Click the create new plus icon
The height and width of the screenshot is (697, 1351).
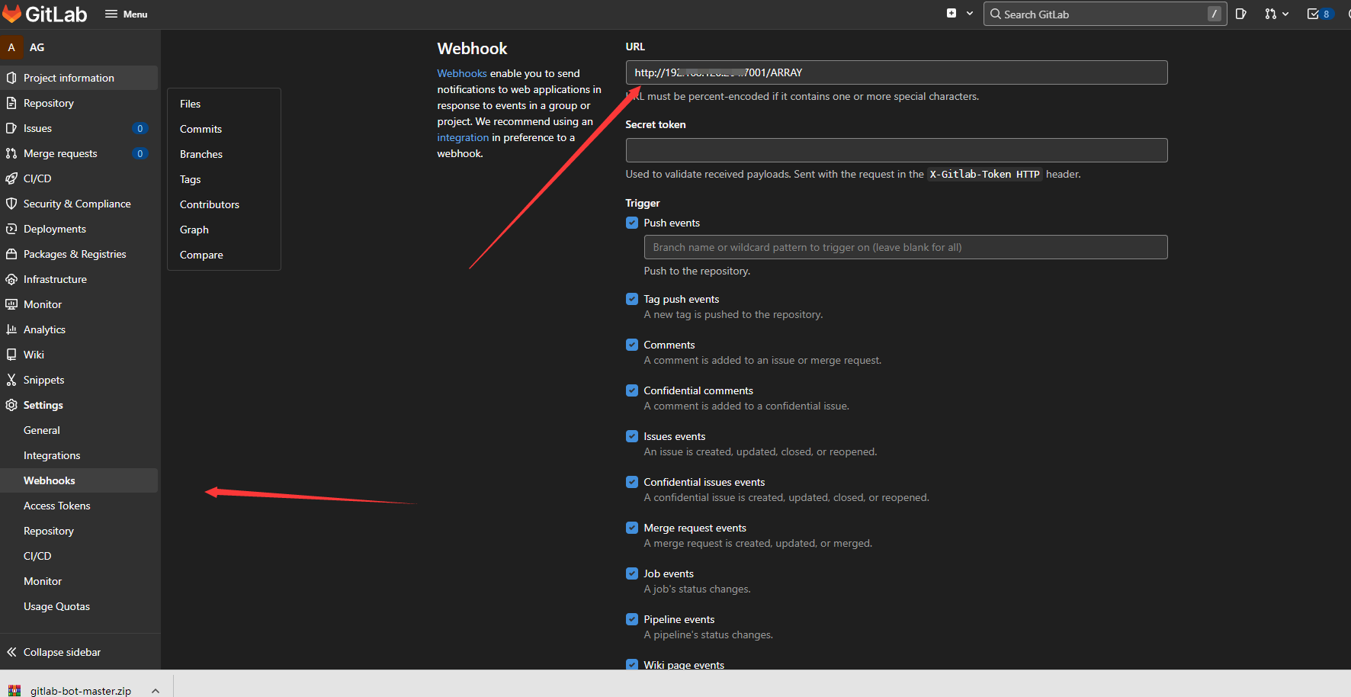pyautogui.click(x=951, y=13)
